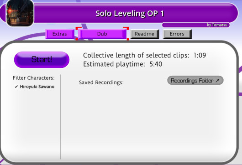Click the estimated playtime value 5:40
The height and width of the screenshot is (165, 242).
click(x=156, y=64)
